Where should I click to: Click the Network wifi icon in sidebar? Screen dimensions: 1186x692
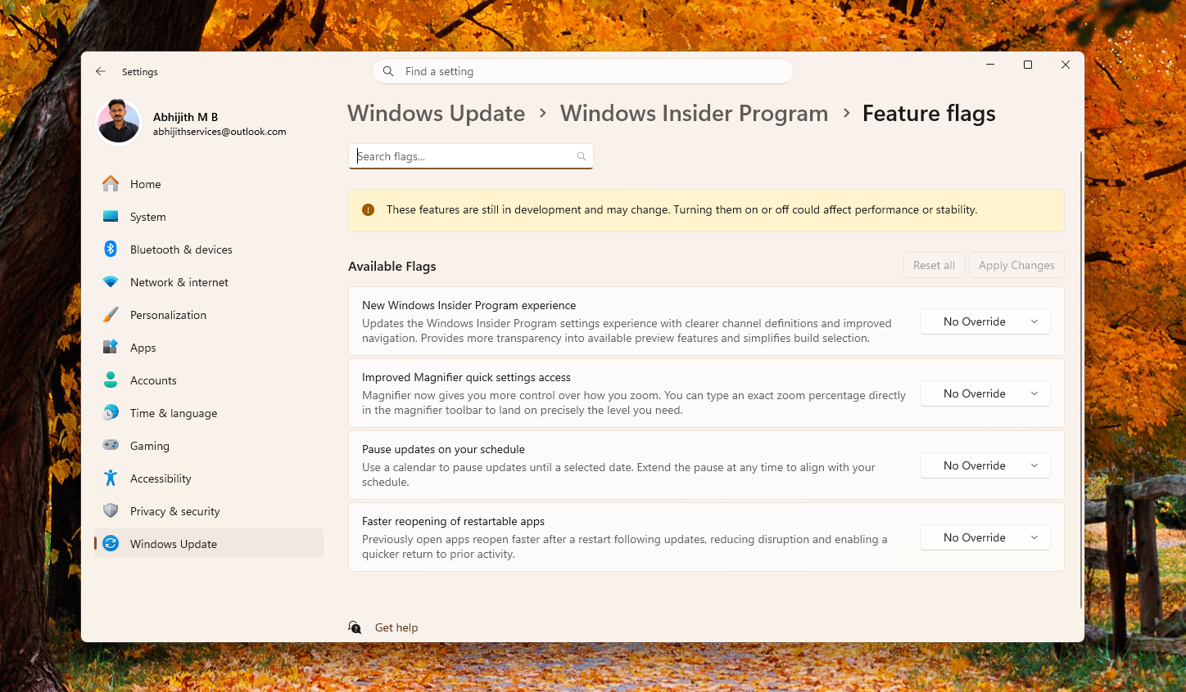click(111, 281)
